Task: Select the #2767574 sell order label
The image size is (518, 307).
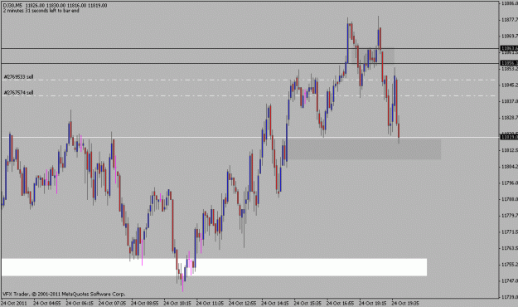Action: 18,93
